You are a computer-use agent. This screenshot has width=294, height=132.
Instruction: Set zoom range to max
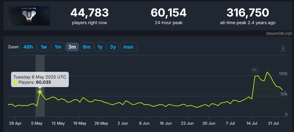pyautogui.click(x=128, y=47)
